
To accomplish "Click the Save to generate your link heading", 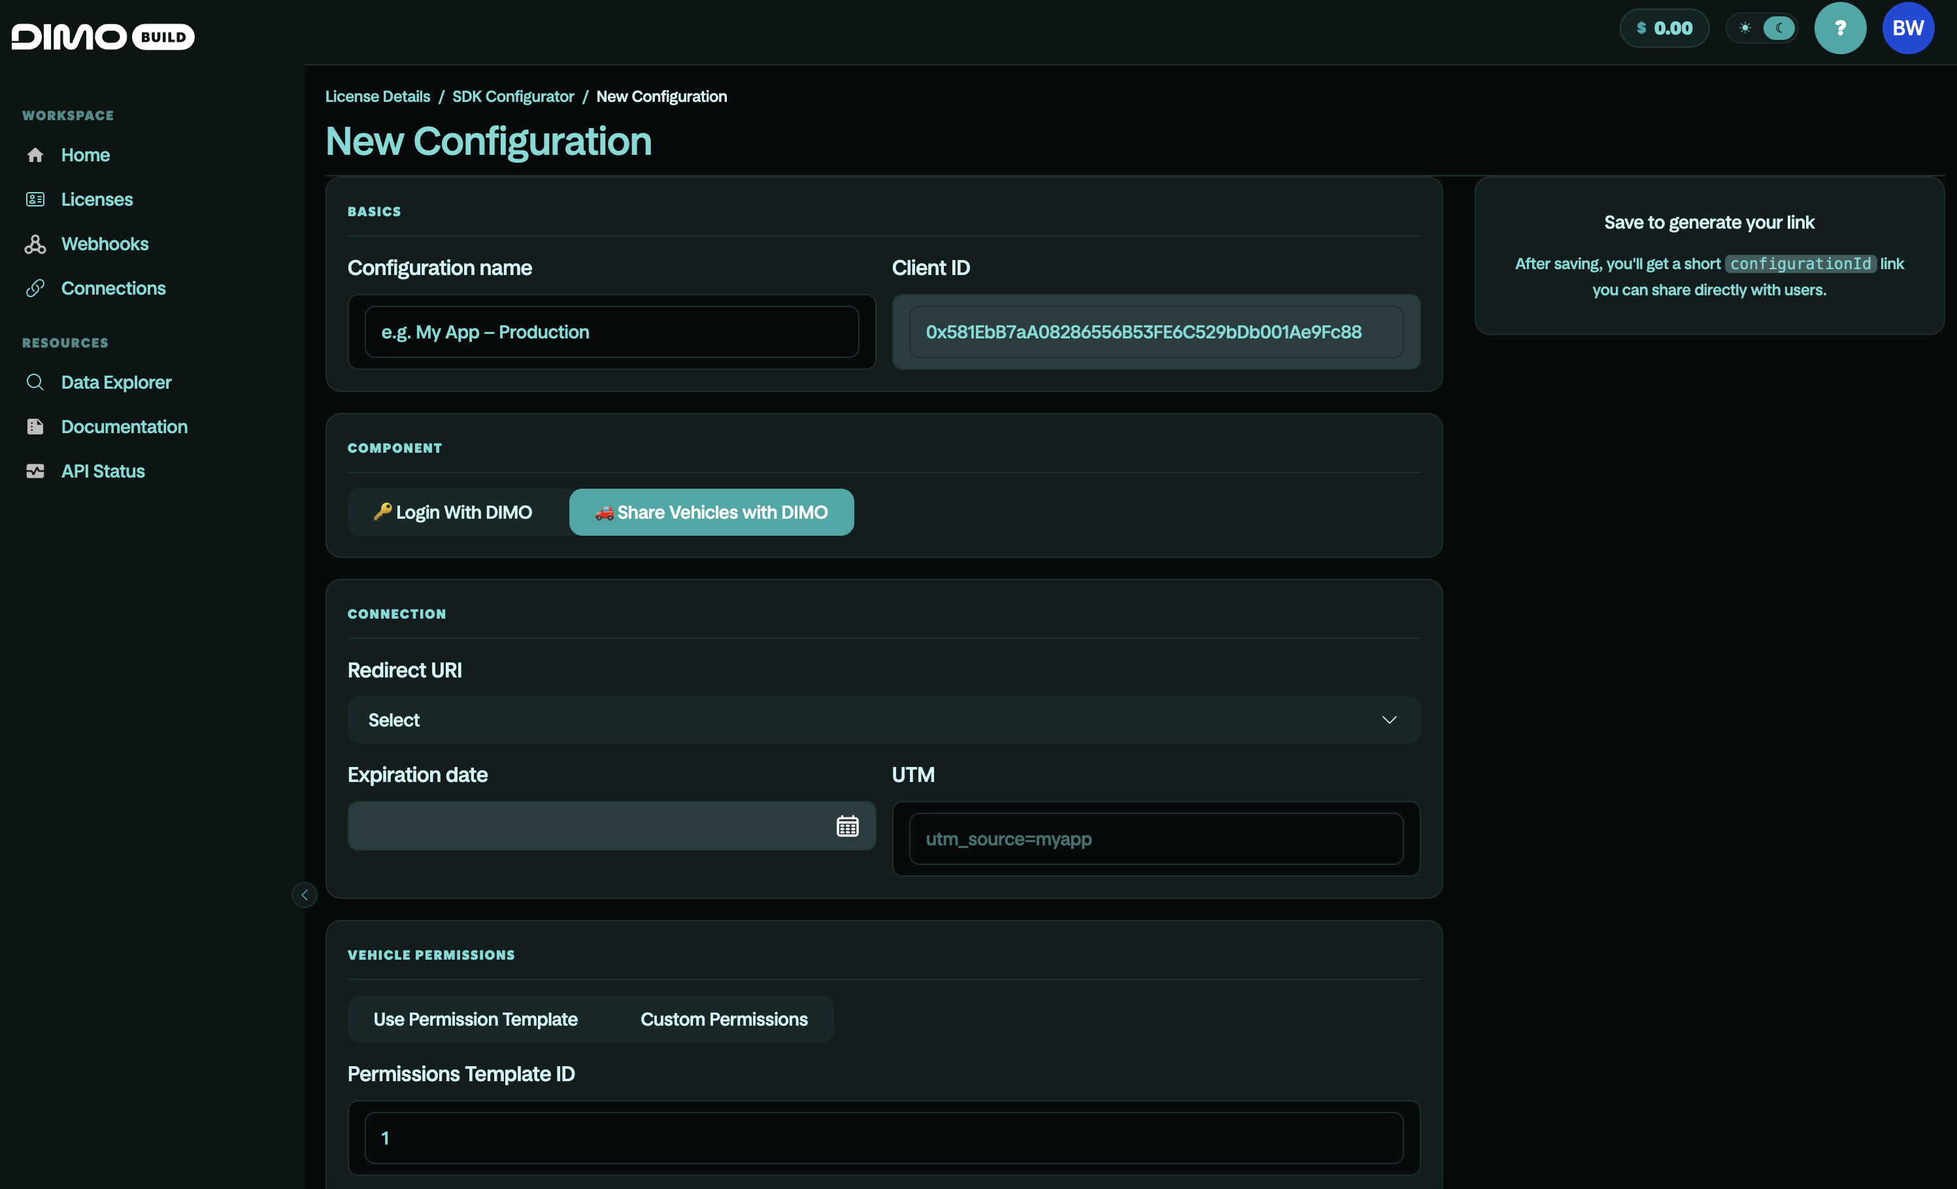I will pos(1709,222).
